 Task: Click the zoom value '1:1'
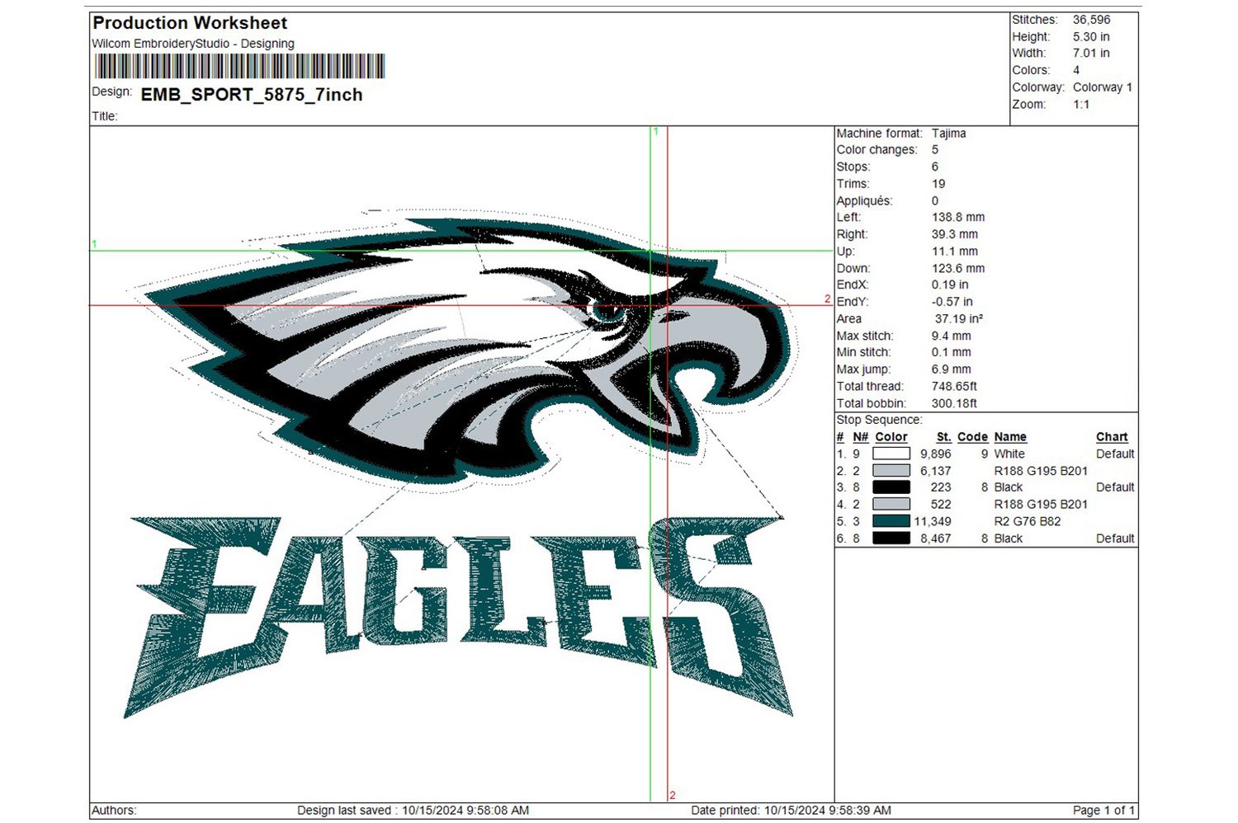coord(1081,105)
